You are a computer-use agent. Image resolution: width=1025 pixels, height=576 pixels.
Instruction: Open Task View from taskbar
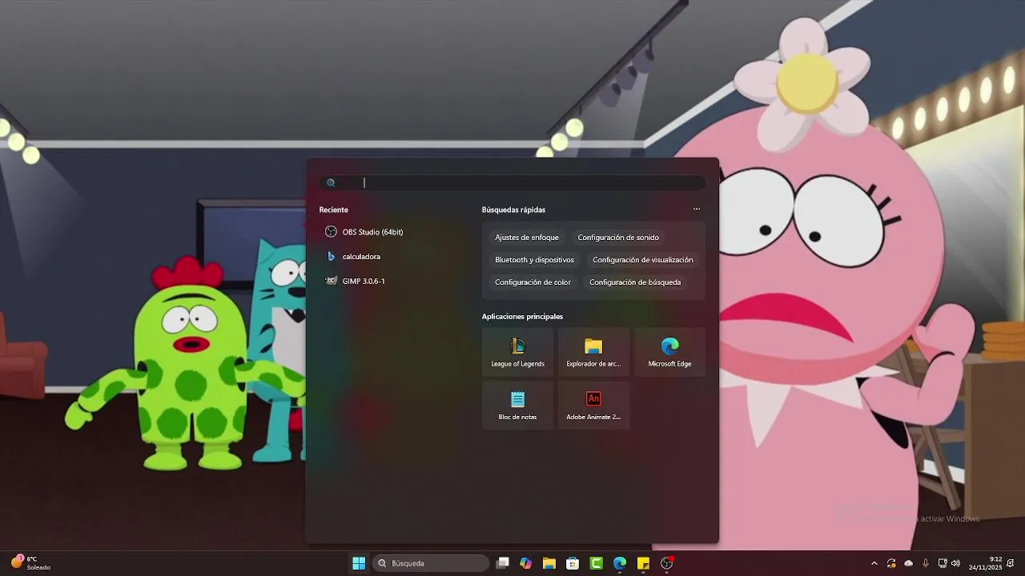pyautogui.click(x=502, y=563)
